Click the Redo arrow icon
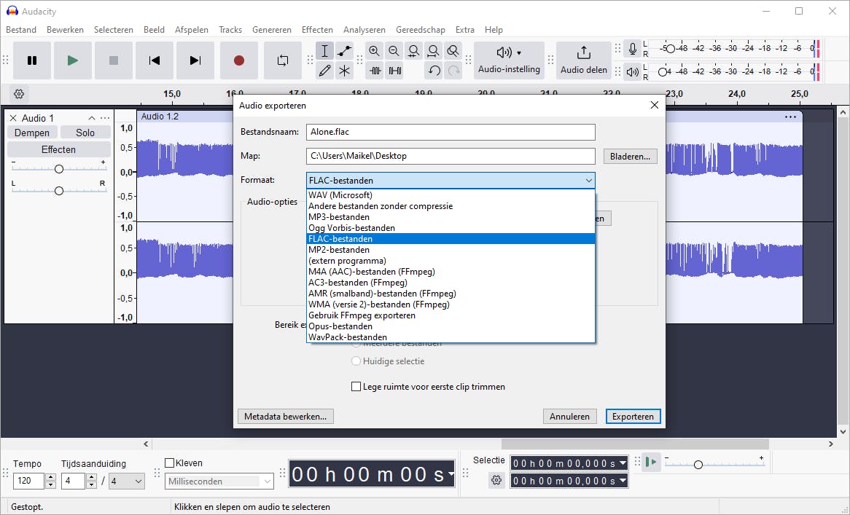 (453, 71)
